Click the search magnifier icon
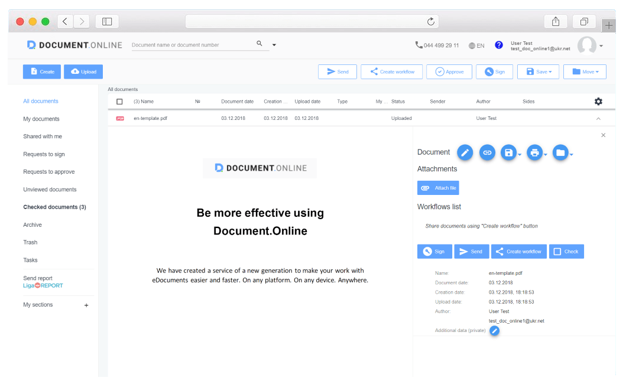 [x=259, y=44]
